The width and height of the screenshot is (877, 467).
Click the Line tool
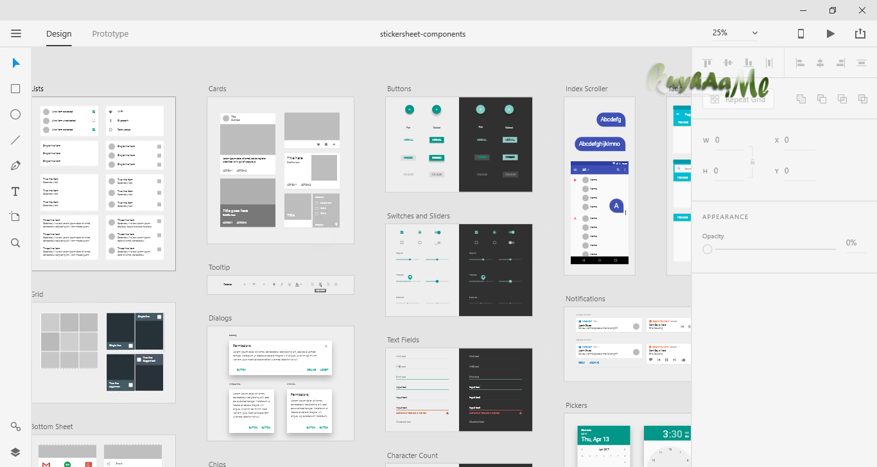click(x=15, y=139)
